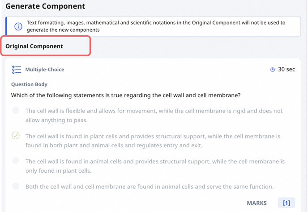Screen dimensions: 308x212
Task: Select the radio for the flexible cell wall option
Action: (16, 110)
